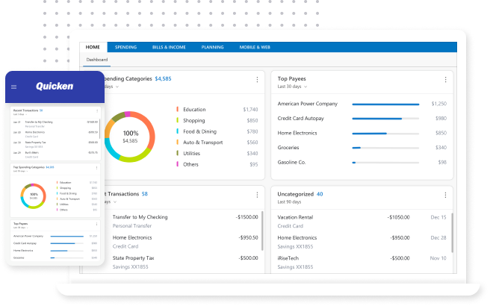
Task: Click the mobile Recent Transactions scrollbar
Action: 99,129
